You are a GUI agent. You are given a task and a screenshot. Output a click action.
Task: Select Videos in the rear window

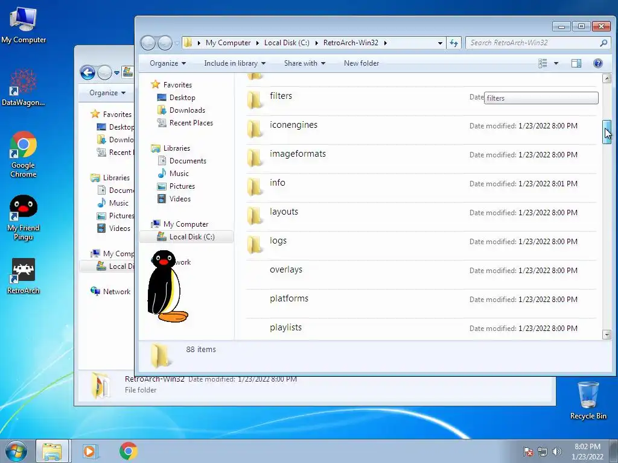(119, 228)
